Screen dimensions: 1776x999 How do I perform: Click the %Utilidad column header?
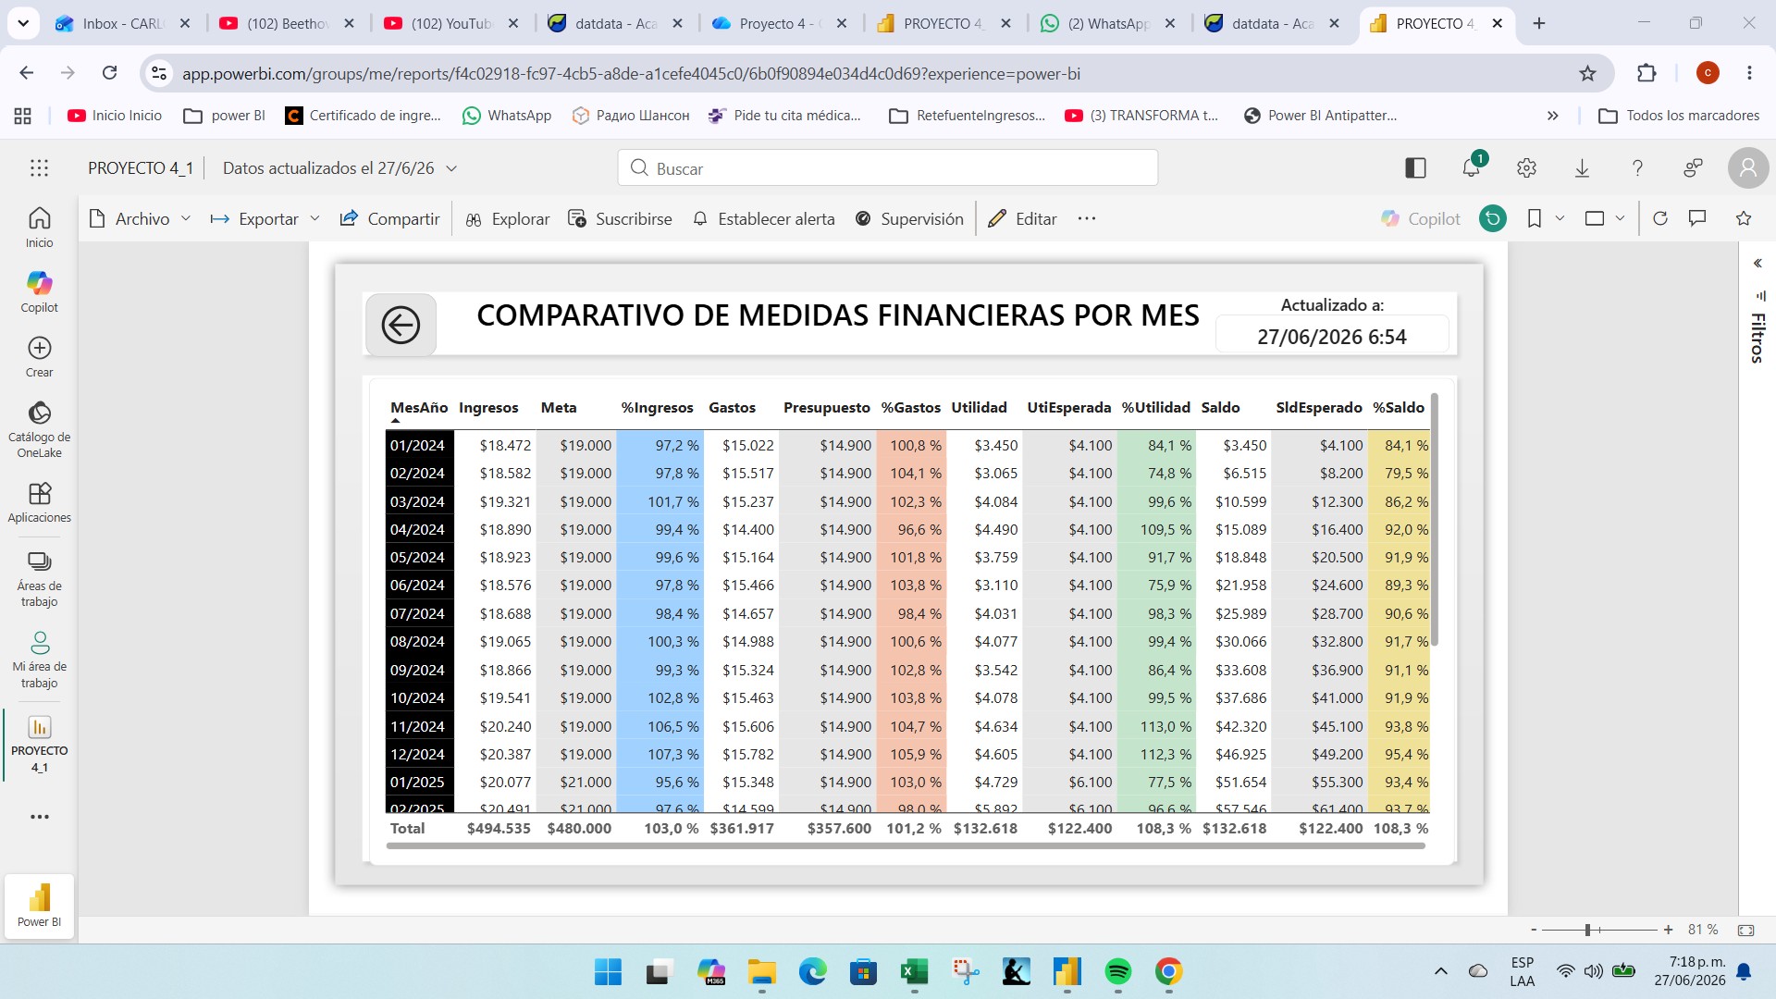click(x=1155, y=407)
